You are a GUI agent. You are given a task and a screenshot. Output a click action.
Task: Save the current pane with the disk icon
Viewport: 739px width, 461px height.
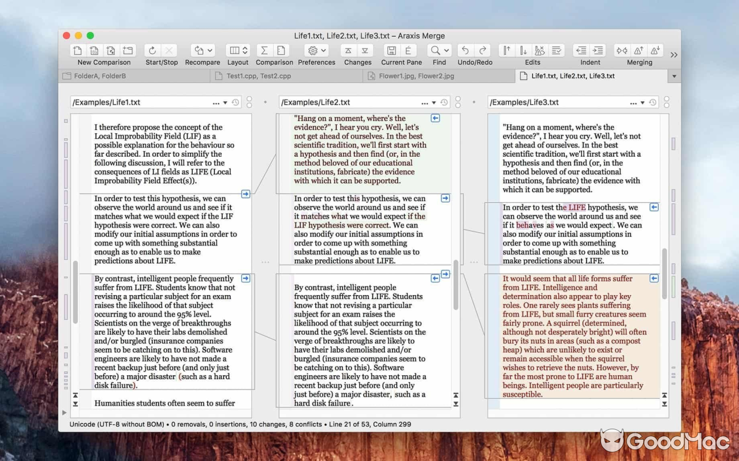coord(391,51)
